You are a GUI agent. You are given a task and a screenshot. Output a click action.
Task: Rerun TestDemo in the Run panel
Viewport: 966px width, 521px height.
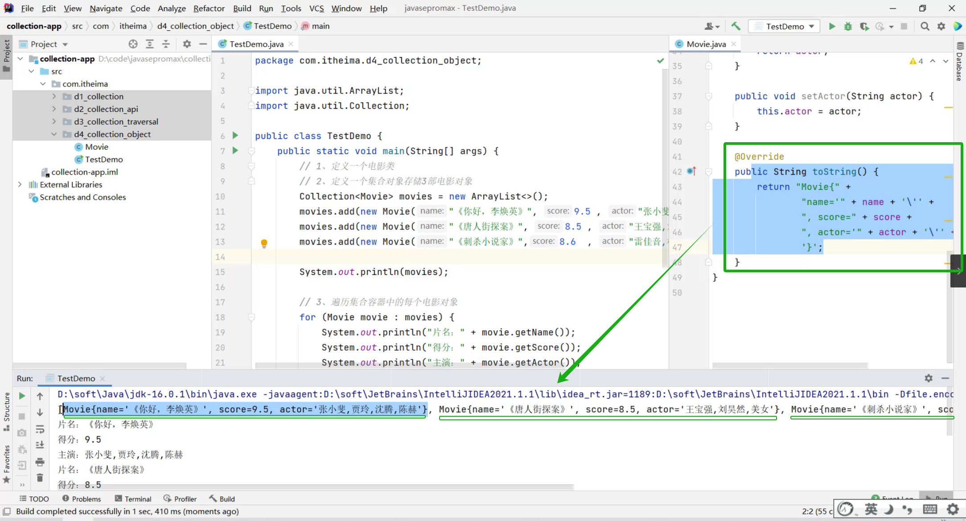[22, 396]
